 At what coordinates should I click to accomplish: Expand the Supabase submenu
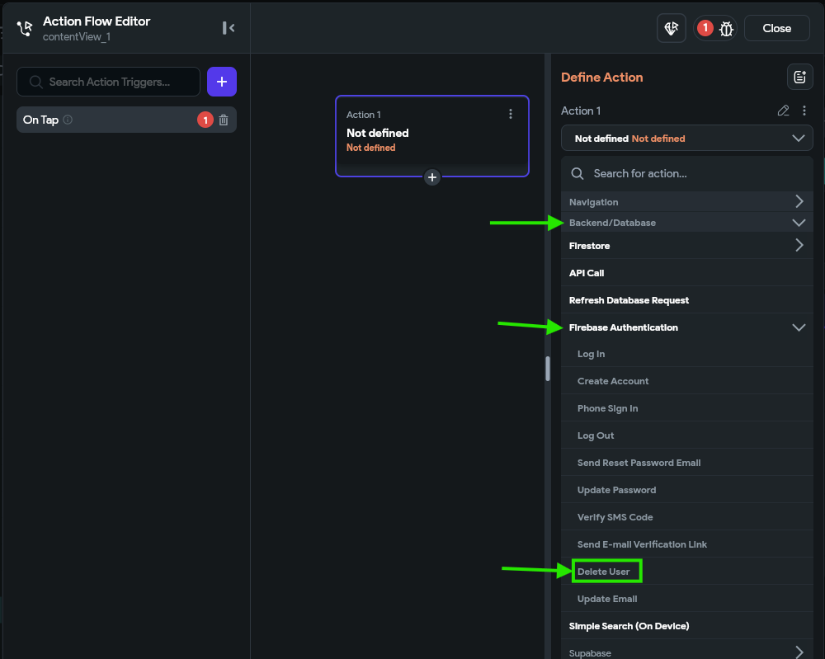pos(686,652)
